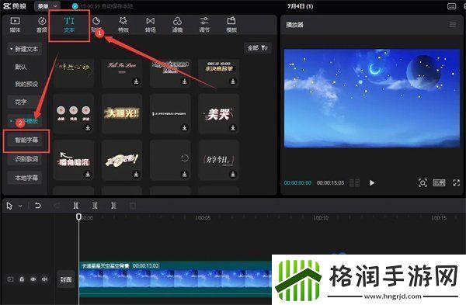Mute the main video track
The width and height of the screenshot is (466, 305).
point(44,279)
